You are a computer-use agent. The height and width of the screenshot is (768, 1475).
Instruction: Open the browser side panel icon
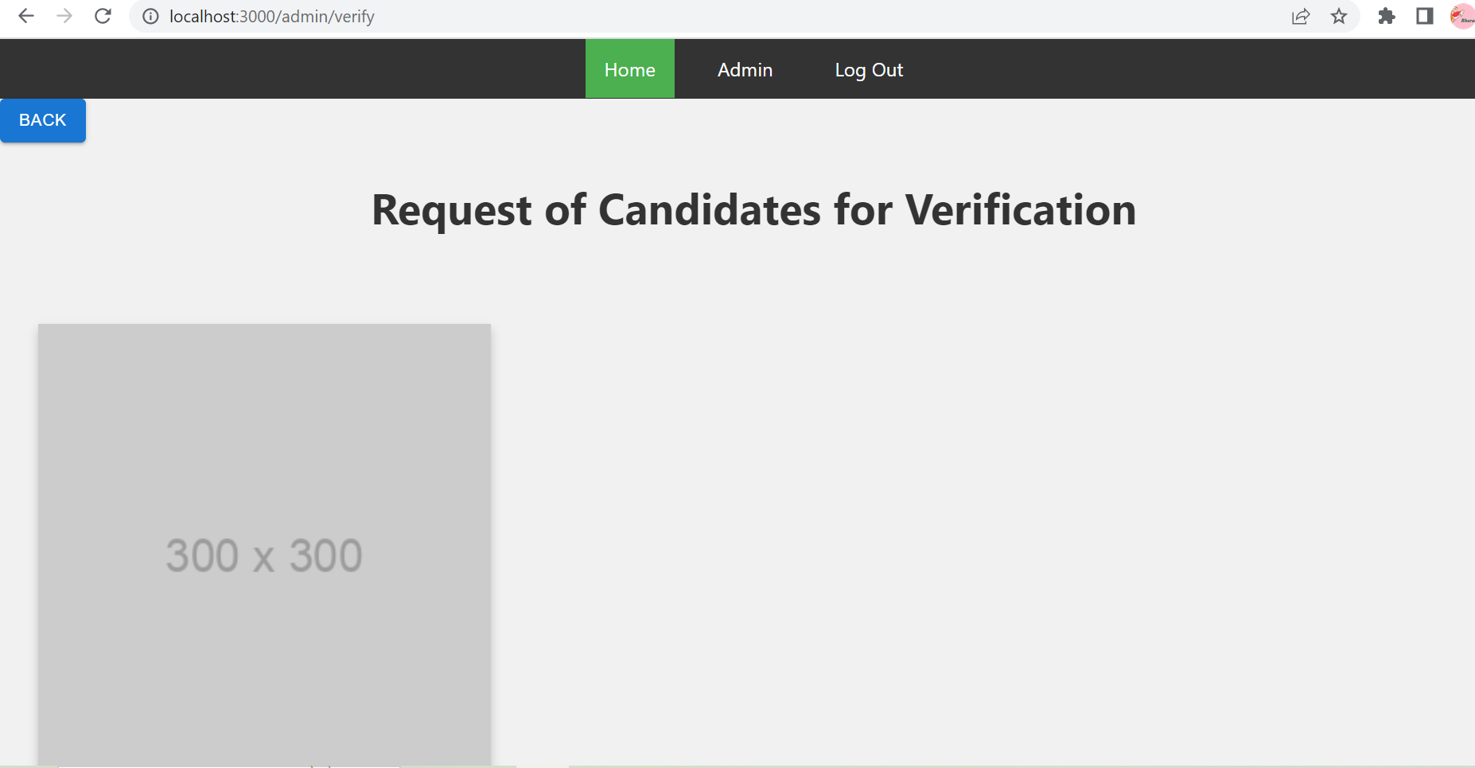click(1424, 16)
